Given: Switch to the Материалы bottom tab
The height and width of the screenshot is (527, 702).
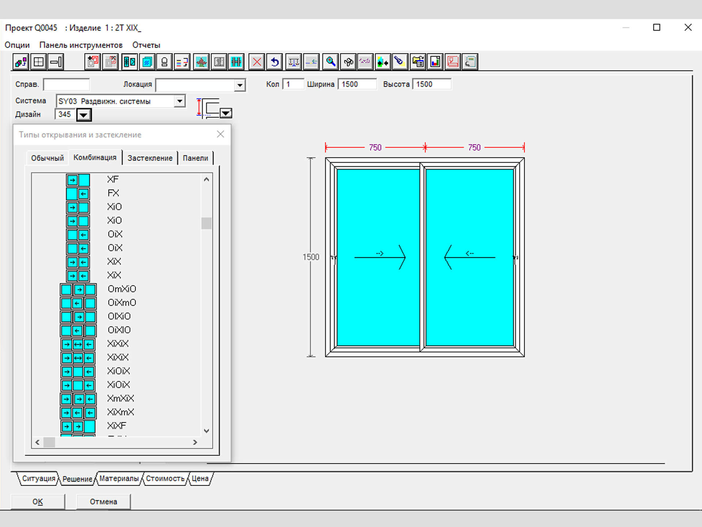Looking at the screenshot, I should (119, 479).
